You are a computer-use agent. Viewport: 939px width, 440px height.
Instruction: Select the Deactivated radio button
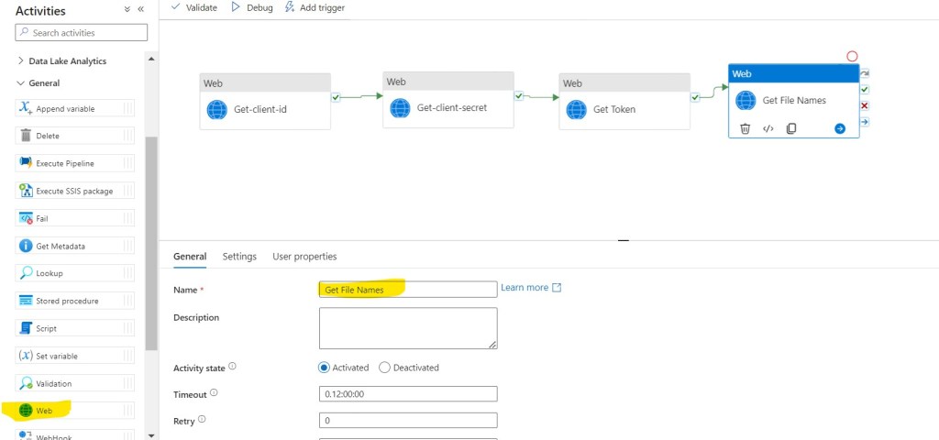point(384,368)
